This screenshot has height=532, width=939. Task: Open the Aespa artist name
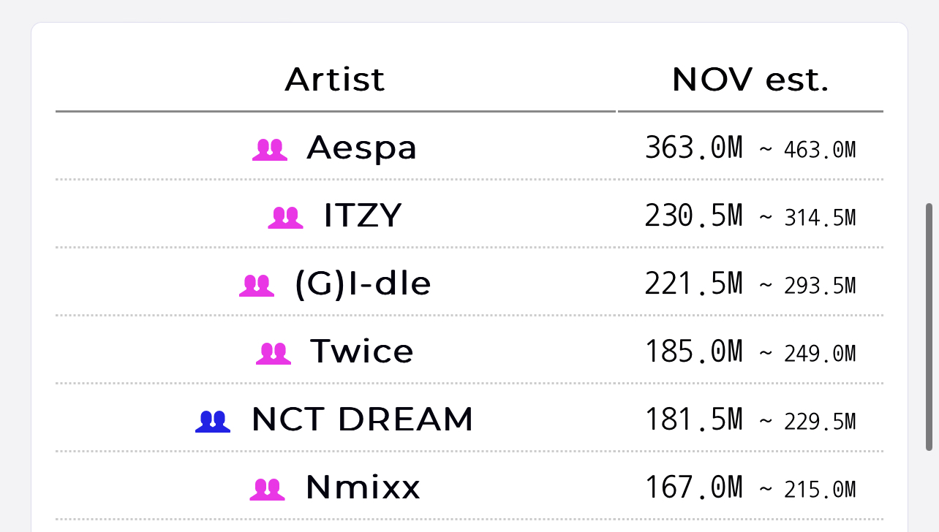362,148
